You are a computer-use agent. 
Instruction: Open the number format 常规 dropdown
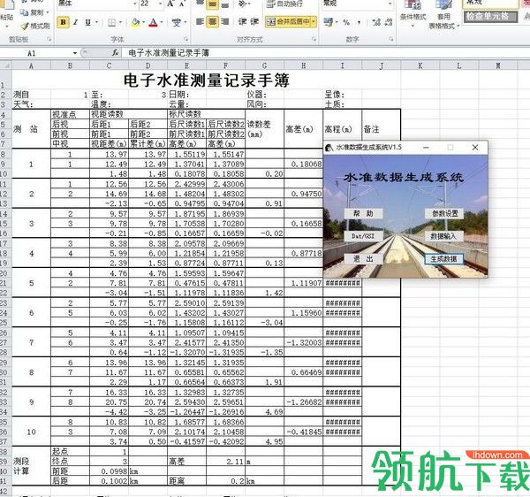click(x=390, y=4)
